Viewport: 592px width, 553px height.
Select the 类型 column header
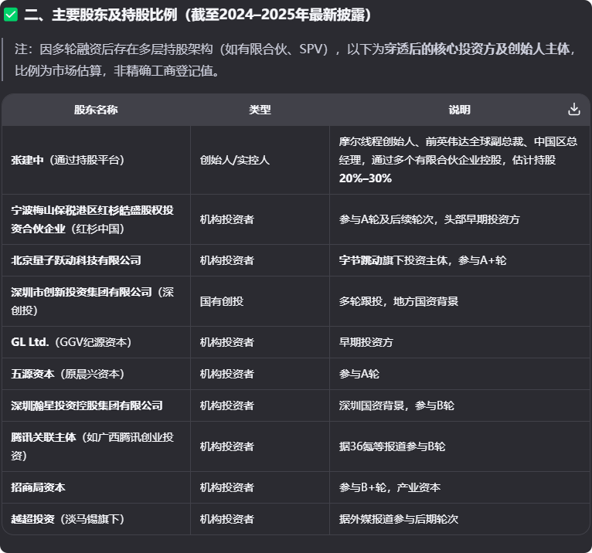(x=260, y=110)
